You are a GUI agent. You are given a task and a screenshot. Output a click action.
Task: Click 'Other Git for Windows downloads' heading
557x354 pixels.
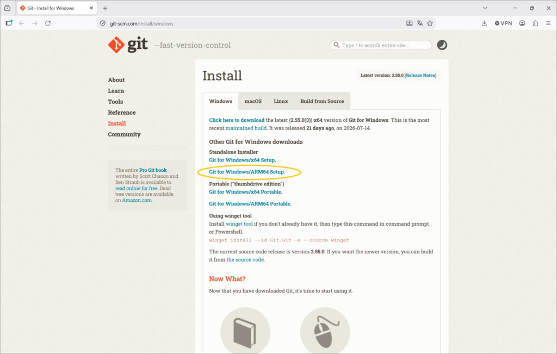pyautogui.click(x=256, y=142)
